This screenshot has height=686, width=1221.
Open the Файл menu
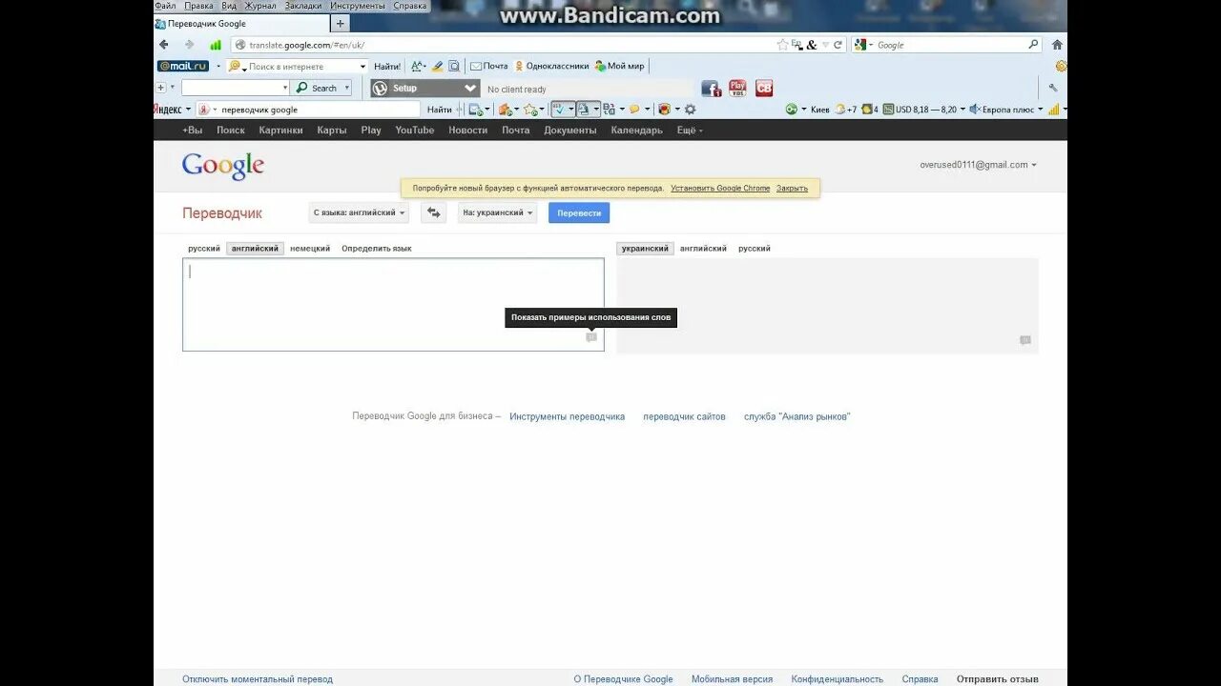coord(165,6)
